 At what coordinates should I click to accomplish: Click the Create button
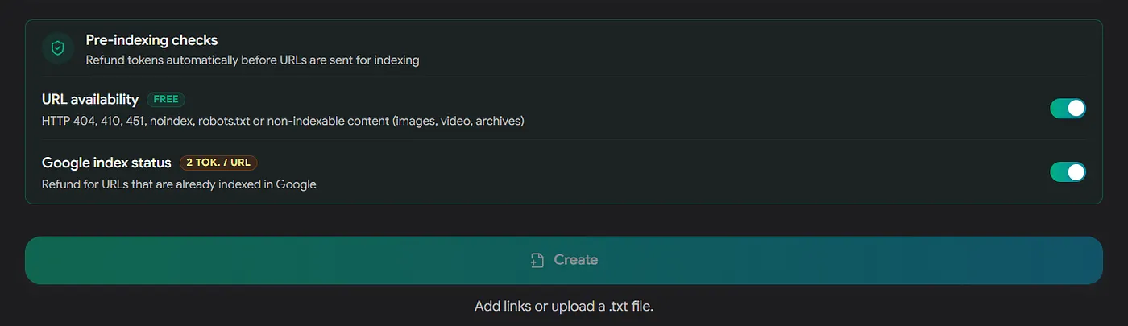pos(564,260)
